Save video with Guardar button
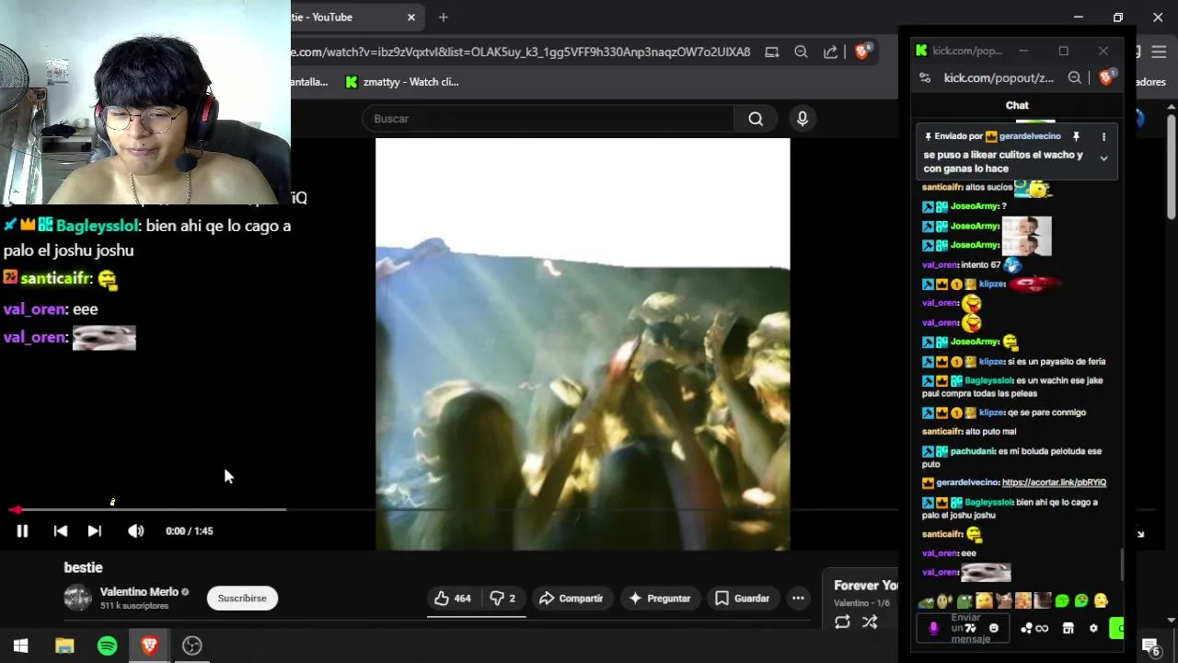Image resolution: width=1178 pixels, height=663 pixels. click(742, 599)
